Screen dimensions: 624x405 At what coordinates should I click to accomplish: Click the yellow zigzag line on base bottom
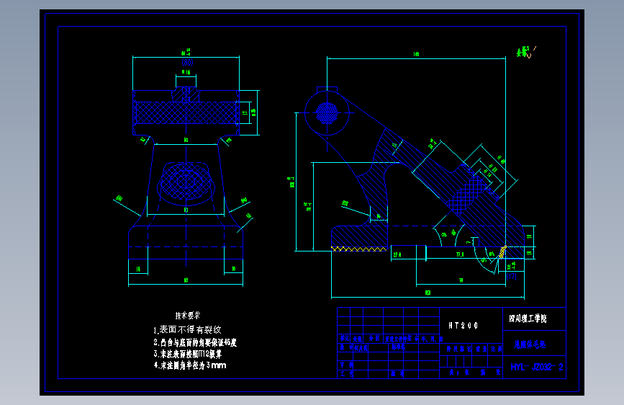tap(359, 249)
